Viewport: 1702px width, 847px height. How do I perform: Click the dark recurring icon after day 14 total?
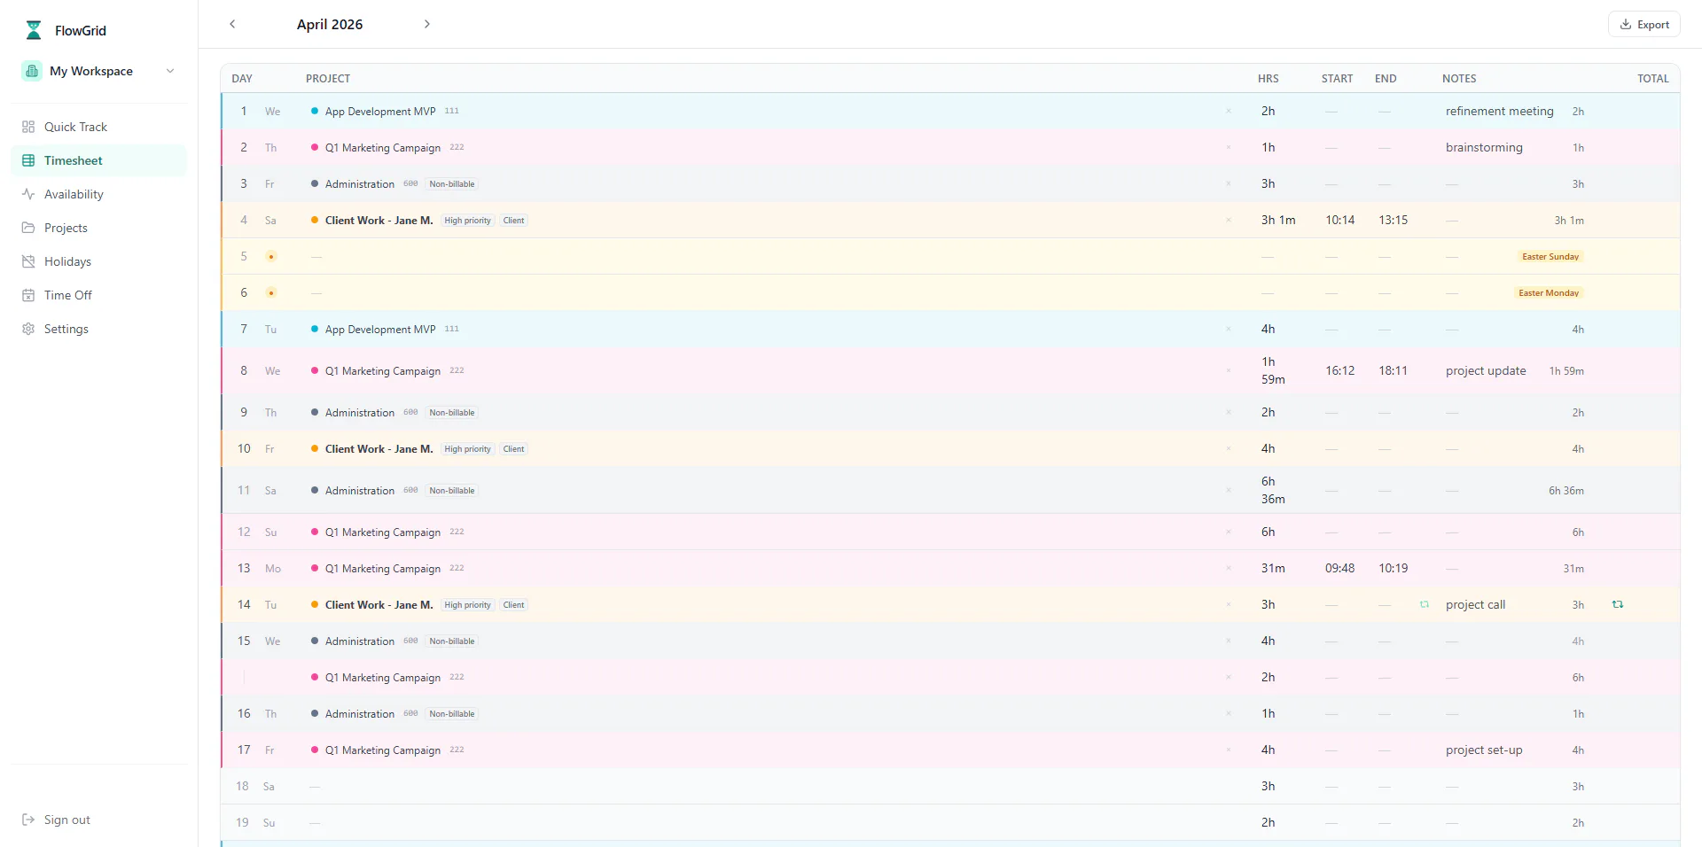(1618, 604)
